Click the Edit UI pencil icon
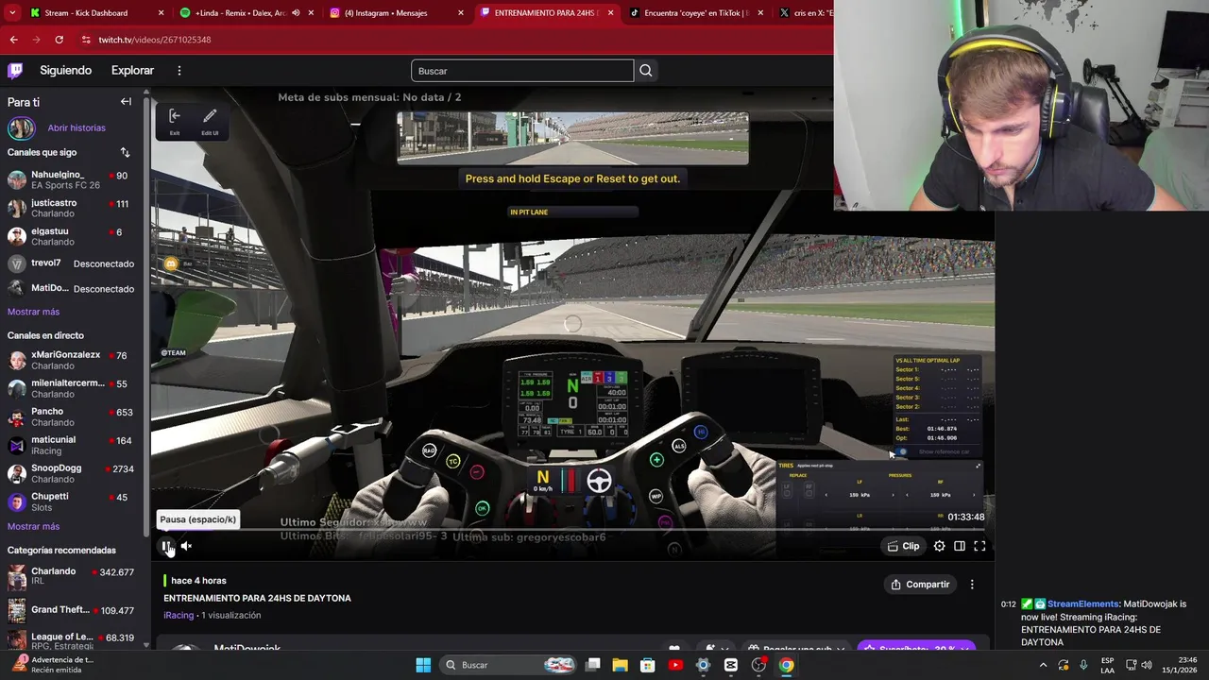This screenshot has width=1209, height=680. click(x=210, y=120)
